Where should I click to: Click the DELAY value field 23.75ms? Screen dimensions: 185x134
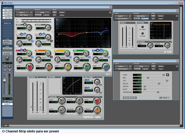(137, 83)
